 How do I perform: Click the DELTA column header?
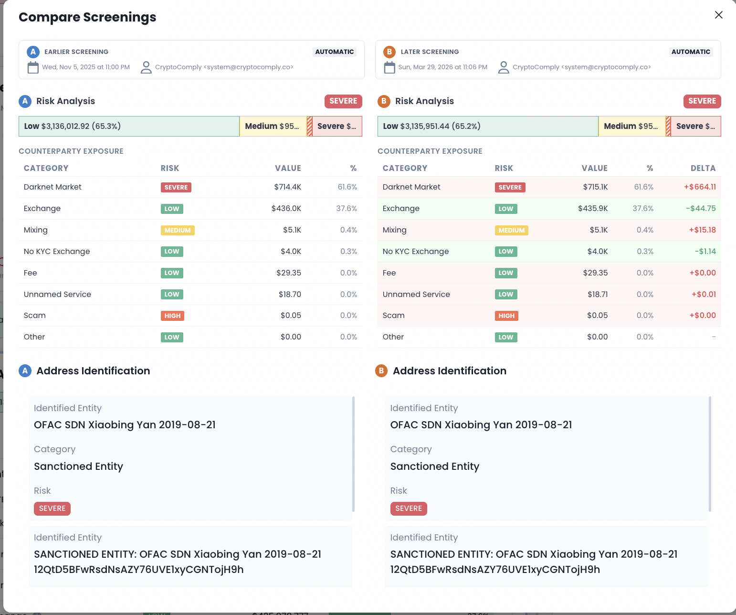pyautogui.click(x=703, y=168)
